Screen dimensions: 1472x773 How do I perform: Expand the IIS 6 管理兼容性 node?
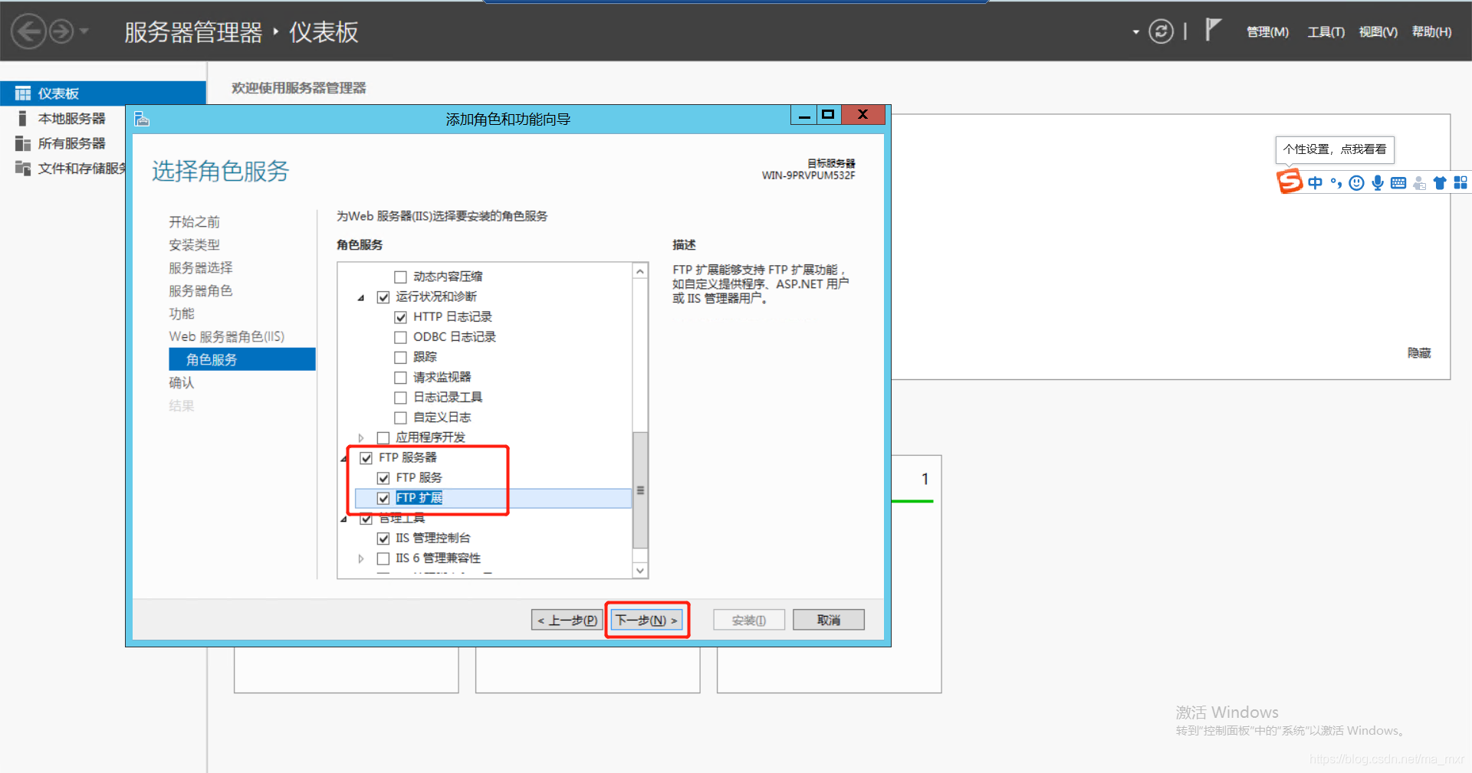361,558
